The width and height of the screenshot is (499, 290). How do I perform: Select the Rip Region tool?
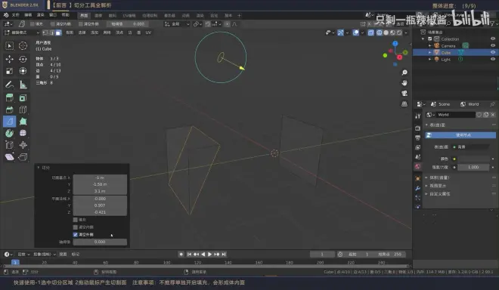coord(23,157)
